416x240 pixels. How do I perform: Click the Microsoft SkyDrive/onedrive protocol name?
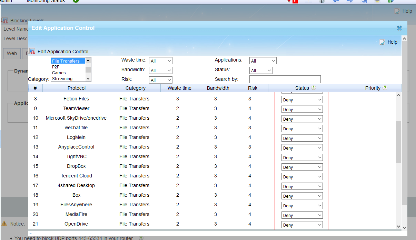(x=76, y=118)
